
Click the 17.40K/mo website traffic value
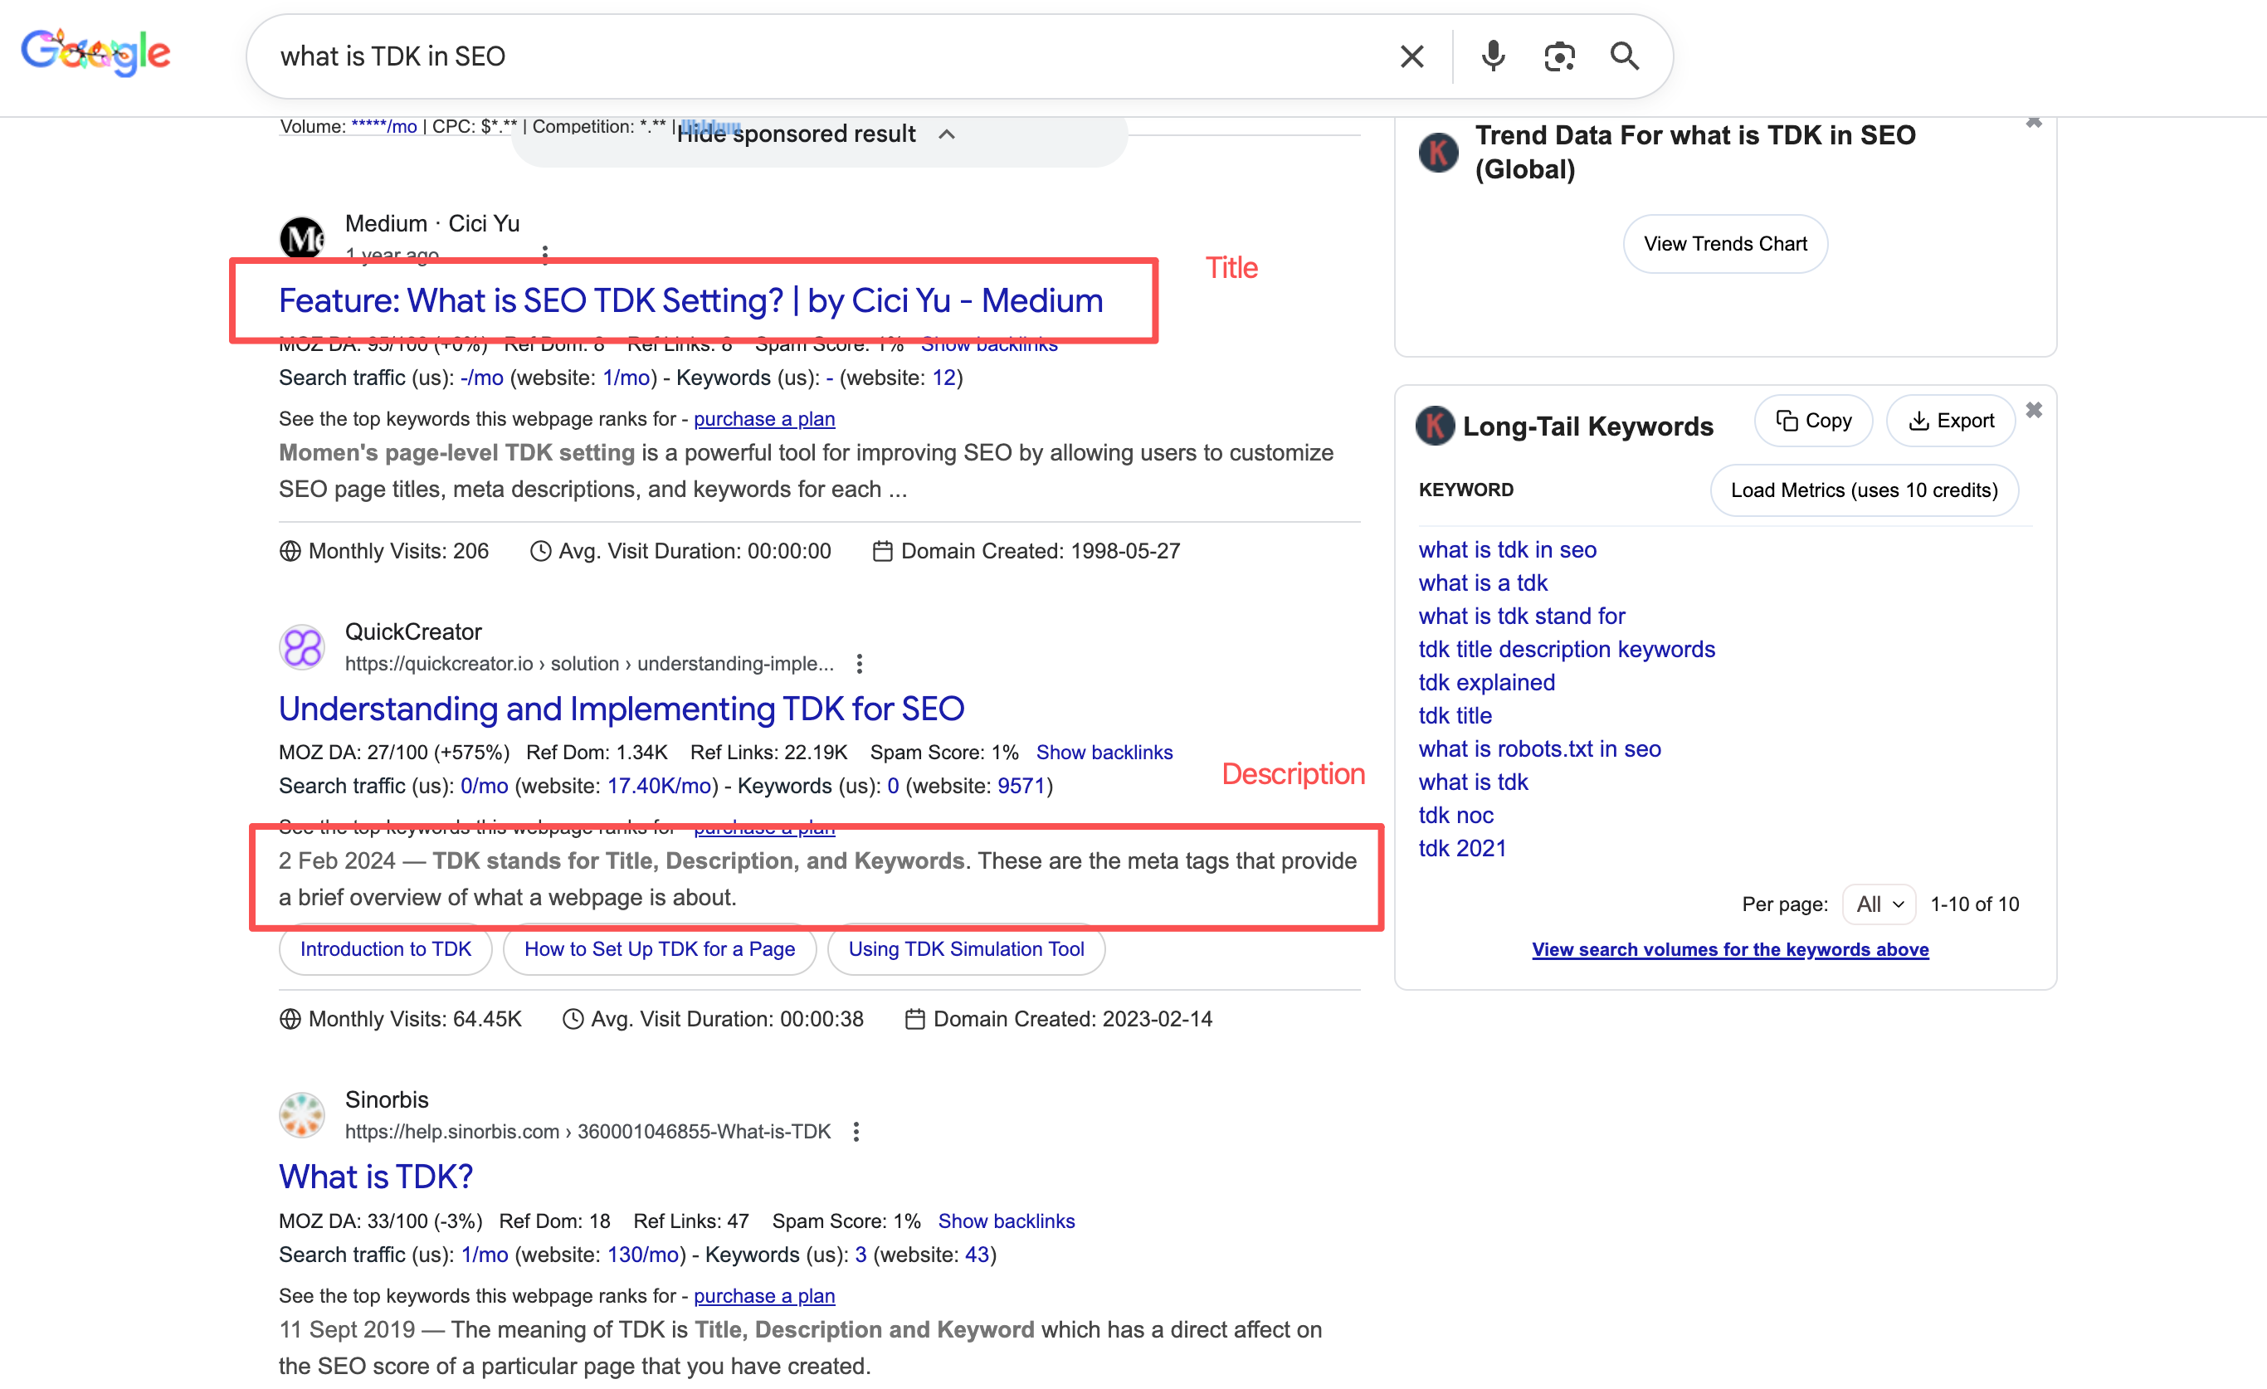click(659, 786)
